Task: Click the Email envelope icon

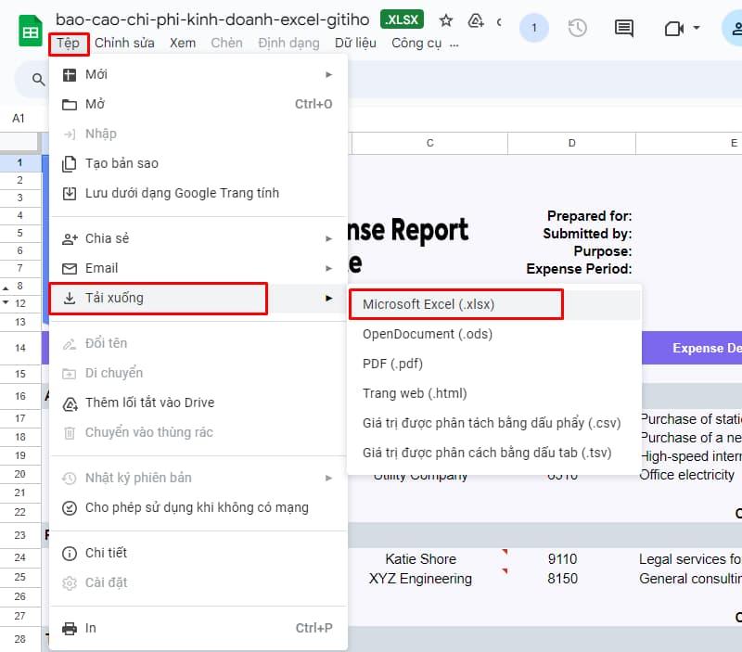Action: 70,267
